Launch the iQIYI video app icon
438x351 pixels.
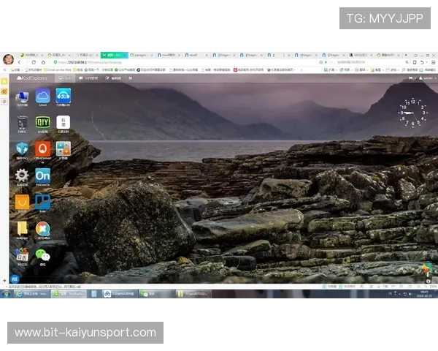tap(42, 123)
